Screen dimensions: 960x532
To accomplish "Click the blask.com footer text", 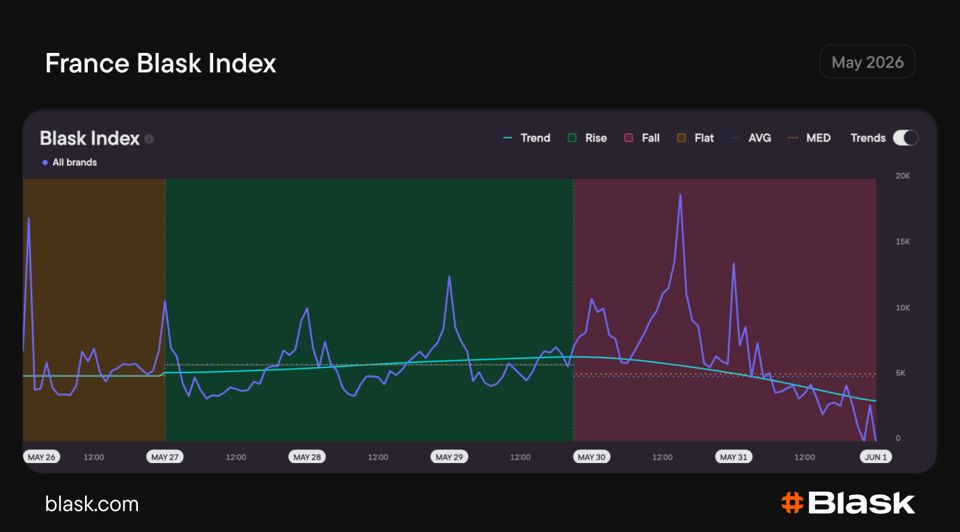I will tap(92, 503).
